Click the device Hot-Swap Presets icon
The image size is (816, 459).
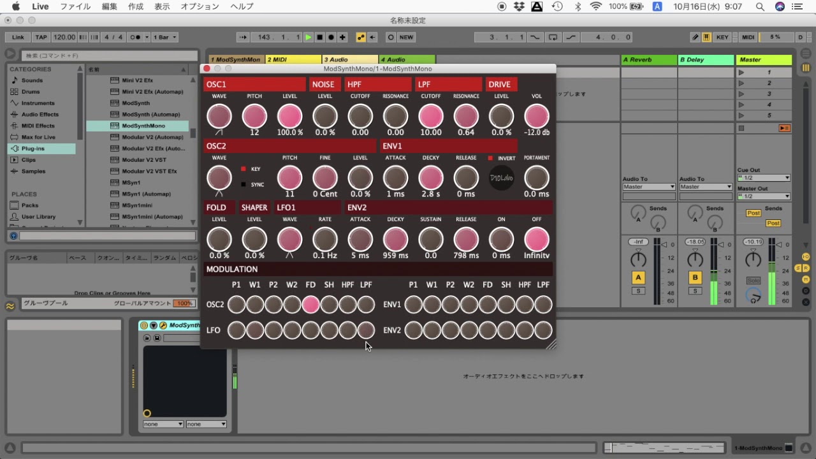pyautogui.click(x=147, y=338)
